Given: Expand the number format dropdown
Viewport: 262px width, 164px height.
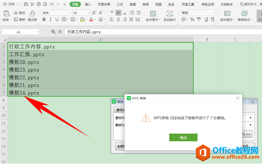Looking at the screenshot, I should [x=214, y=13].
